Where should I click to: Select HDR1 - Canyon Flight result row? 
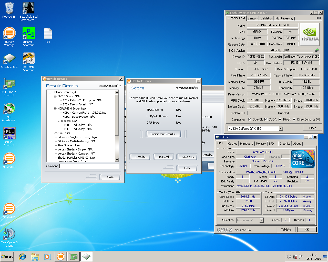click(x=84, y=113)
